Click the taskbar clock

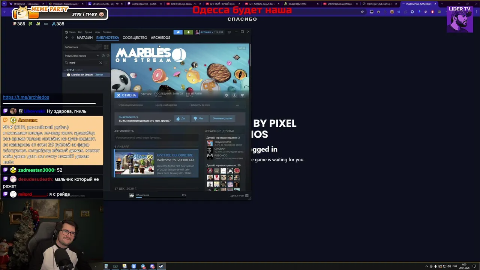[x=464, y=266]
